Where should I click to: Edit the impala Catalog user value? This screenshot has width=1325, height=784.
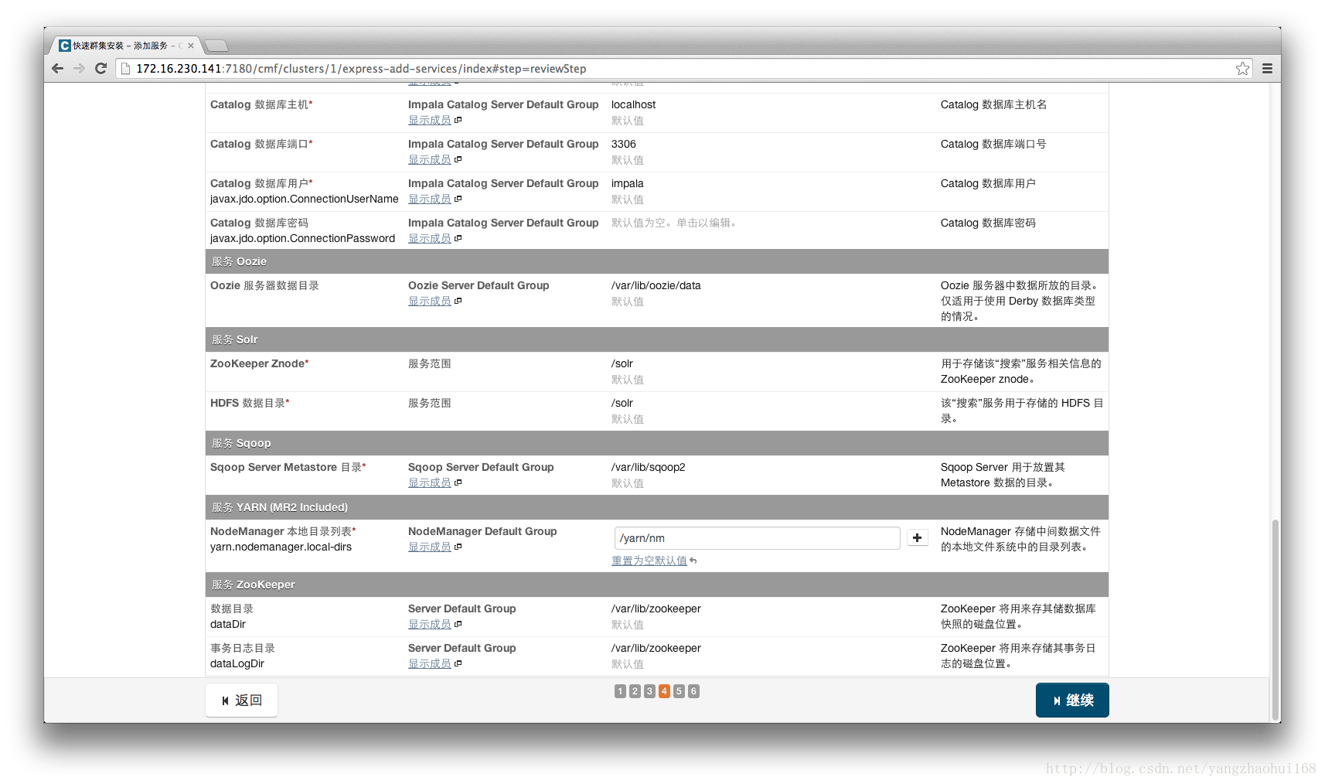pos(628,183)
